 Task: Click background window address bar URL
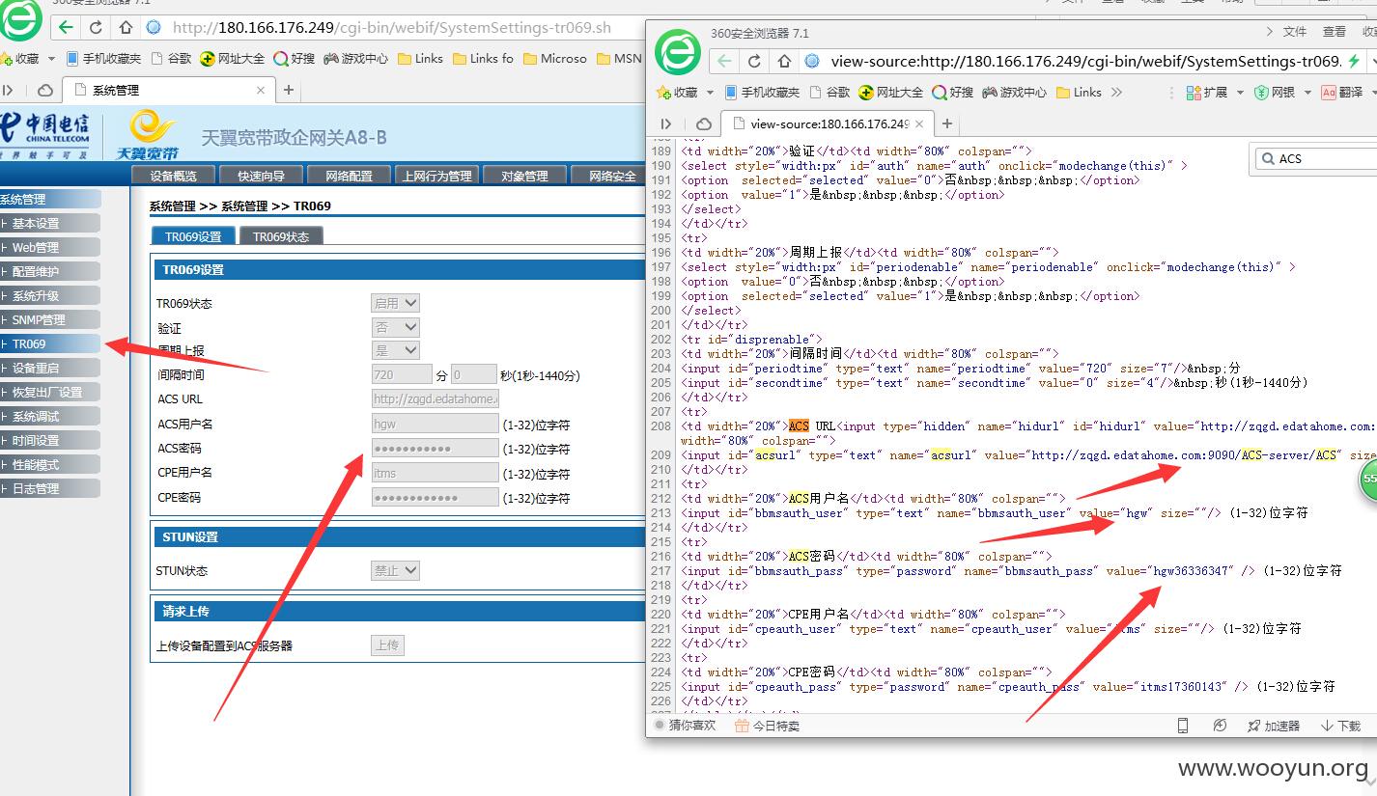[x=391, y=27]
